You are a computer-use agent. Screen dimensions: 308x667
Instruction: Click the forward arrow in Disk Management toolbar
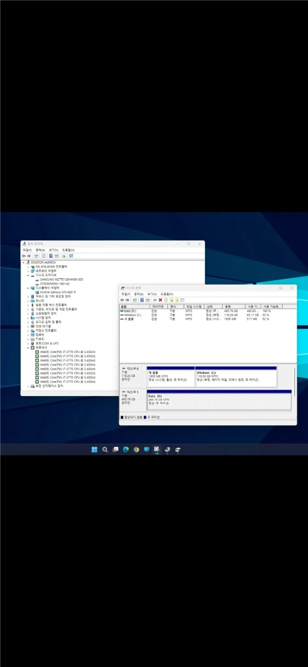click(127, 300)
